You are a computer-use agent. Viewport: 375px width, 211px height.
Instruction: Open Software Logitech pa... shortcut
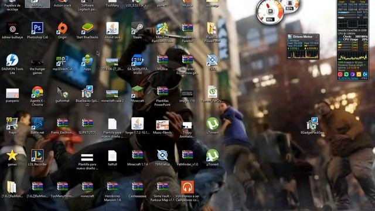tap(87, 6)
